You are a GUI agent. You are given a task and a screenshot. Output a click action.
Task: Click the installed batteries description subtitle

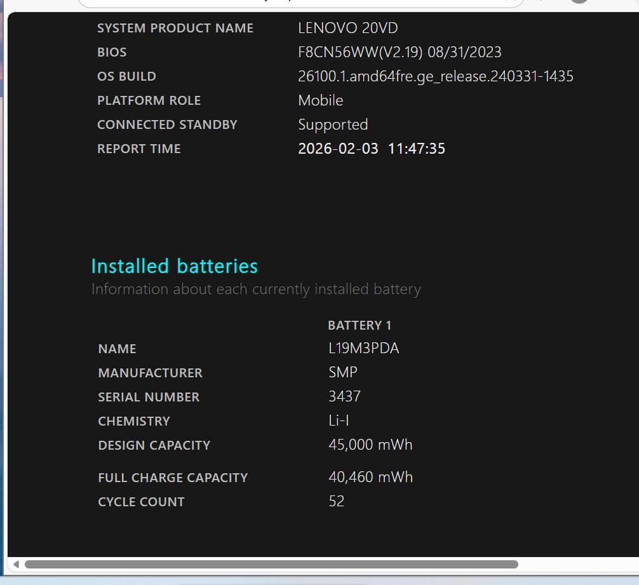(x=256, y=289)
